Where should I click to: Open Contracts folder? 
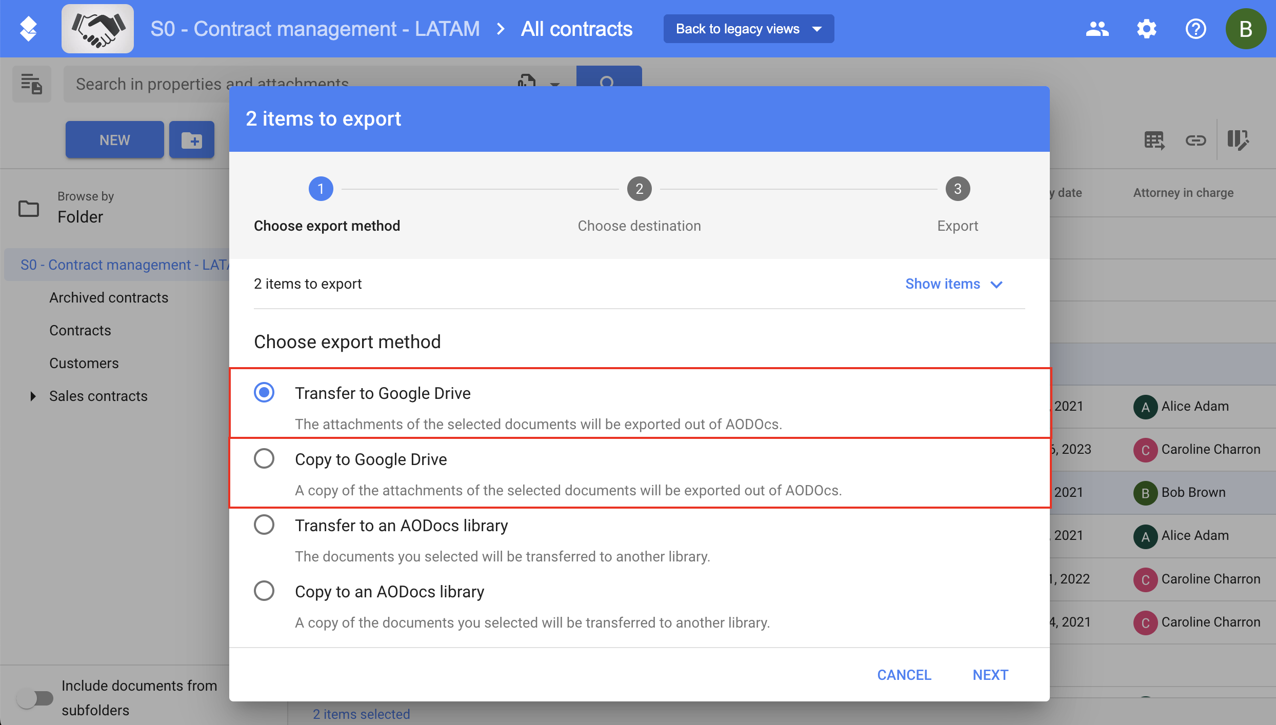(x=80, y=330)
